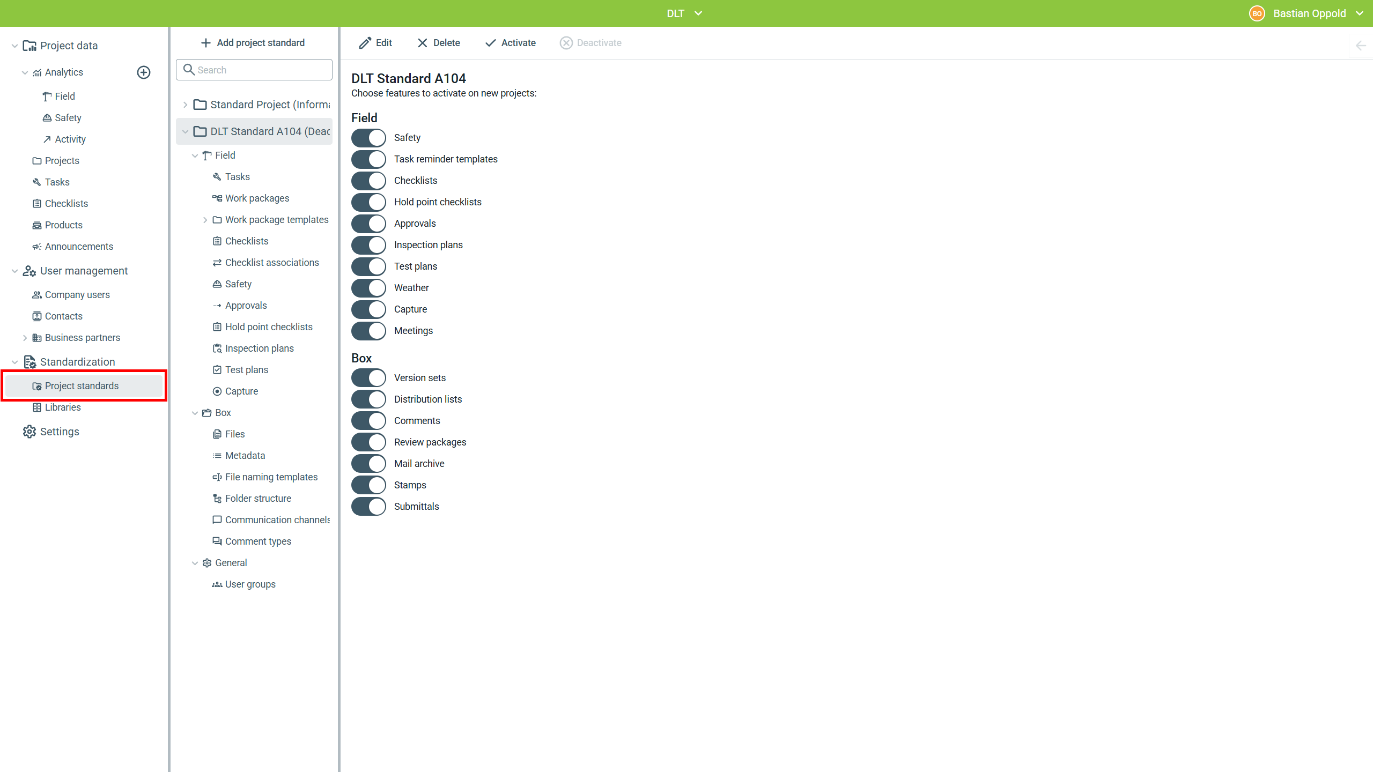Click the Edit pencil icon

click(365, 43)
